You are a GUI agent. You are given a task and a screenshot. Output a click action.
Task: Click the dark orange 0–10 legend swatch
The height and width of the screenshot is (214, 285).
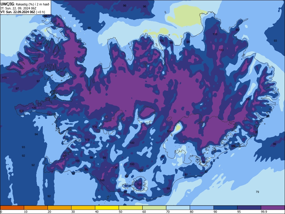click(12, 208)
